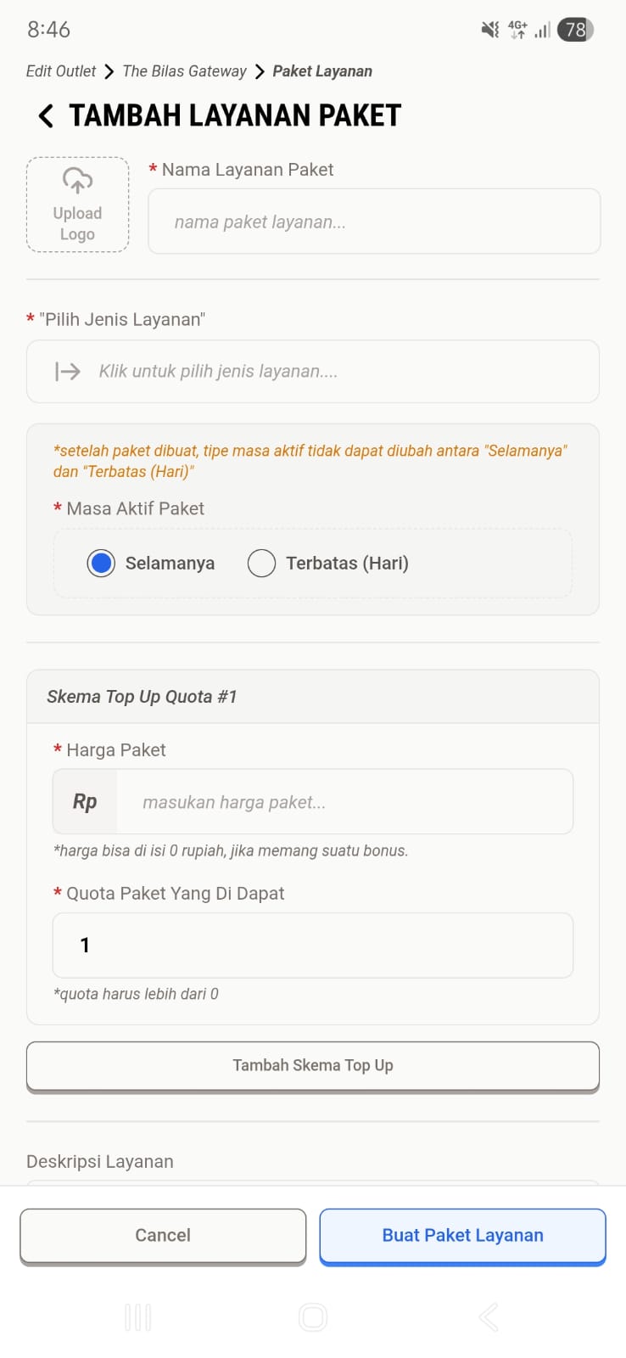Tap the recent apps icon in the navigation bar
The height and width of the screenshot is (1358, 626).
[137, 1317]
